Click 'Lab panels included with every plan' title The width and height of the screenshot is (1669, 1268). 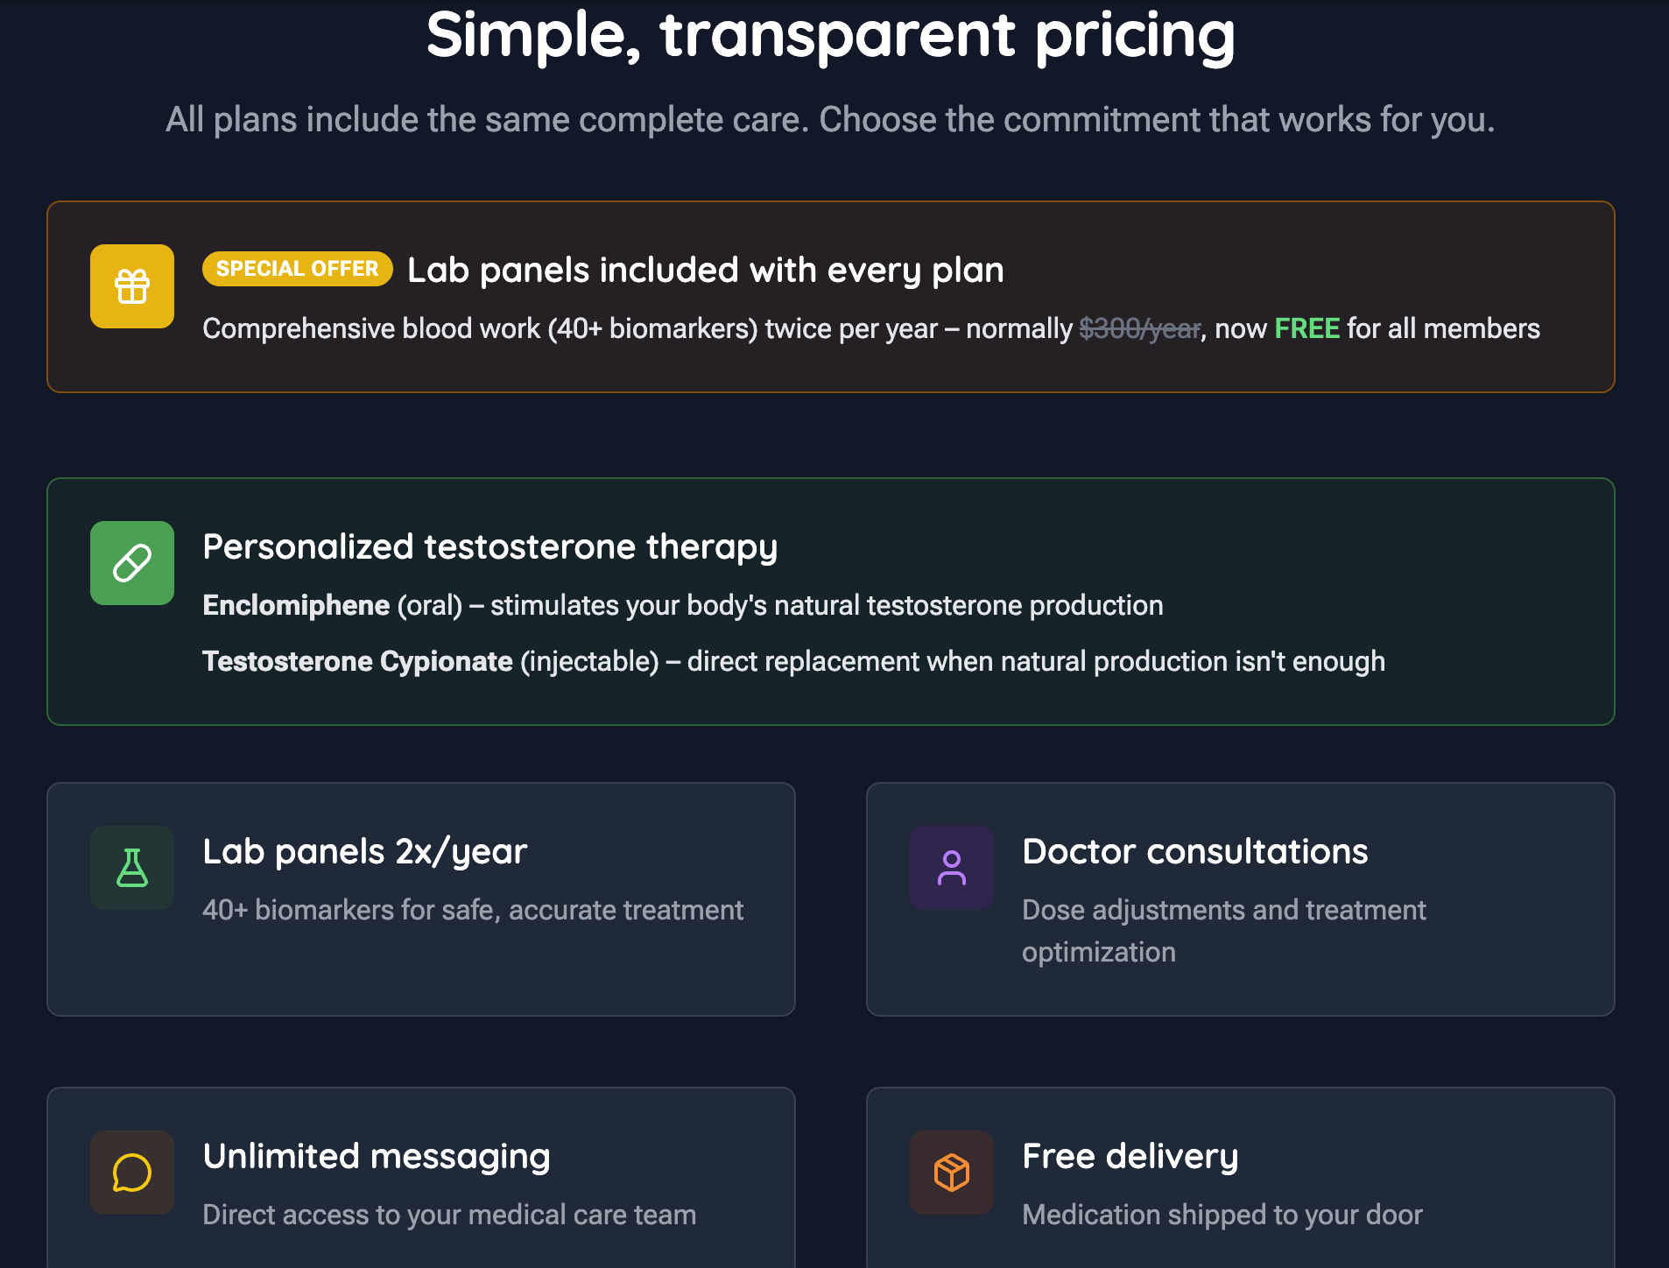(x=705, y=270)
